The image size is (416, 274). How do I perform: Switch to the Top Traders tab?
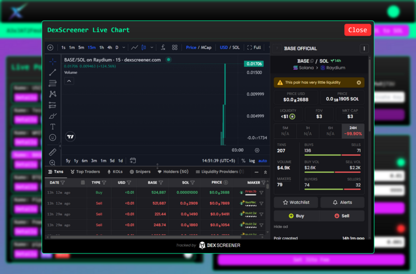[x=85, y=171]
